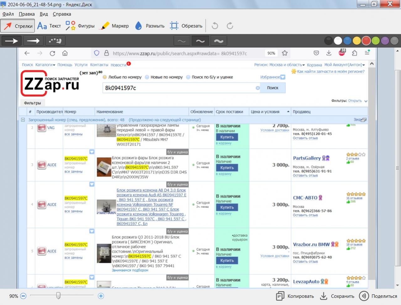The width and height of the screenshot is (401, 305).
Task: Zoom out with the minus button
Action: (x=23, y=296)
